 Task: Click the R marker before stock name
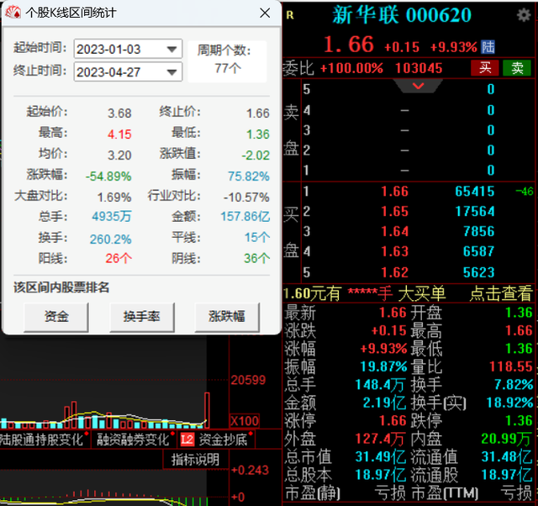(289, 15)
